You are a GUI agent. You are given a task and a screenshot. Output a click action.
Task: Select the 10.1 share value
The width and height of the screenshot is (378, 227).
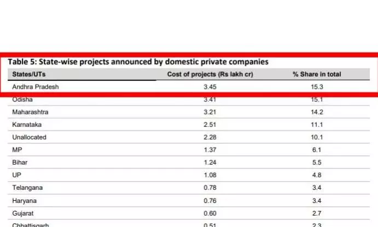tap(317, 137)
